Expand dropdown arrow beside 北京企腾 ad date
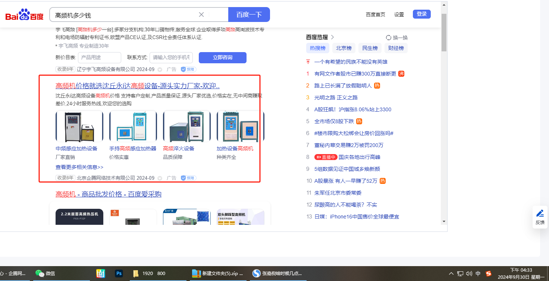 click(160, 178)
